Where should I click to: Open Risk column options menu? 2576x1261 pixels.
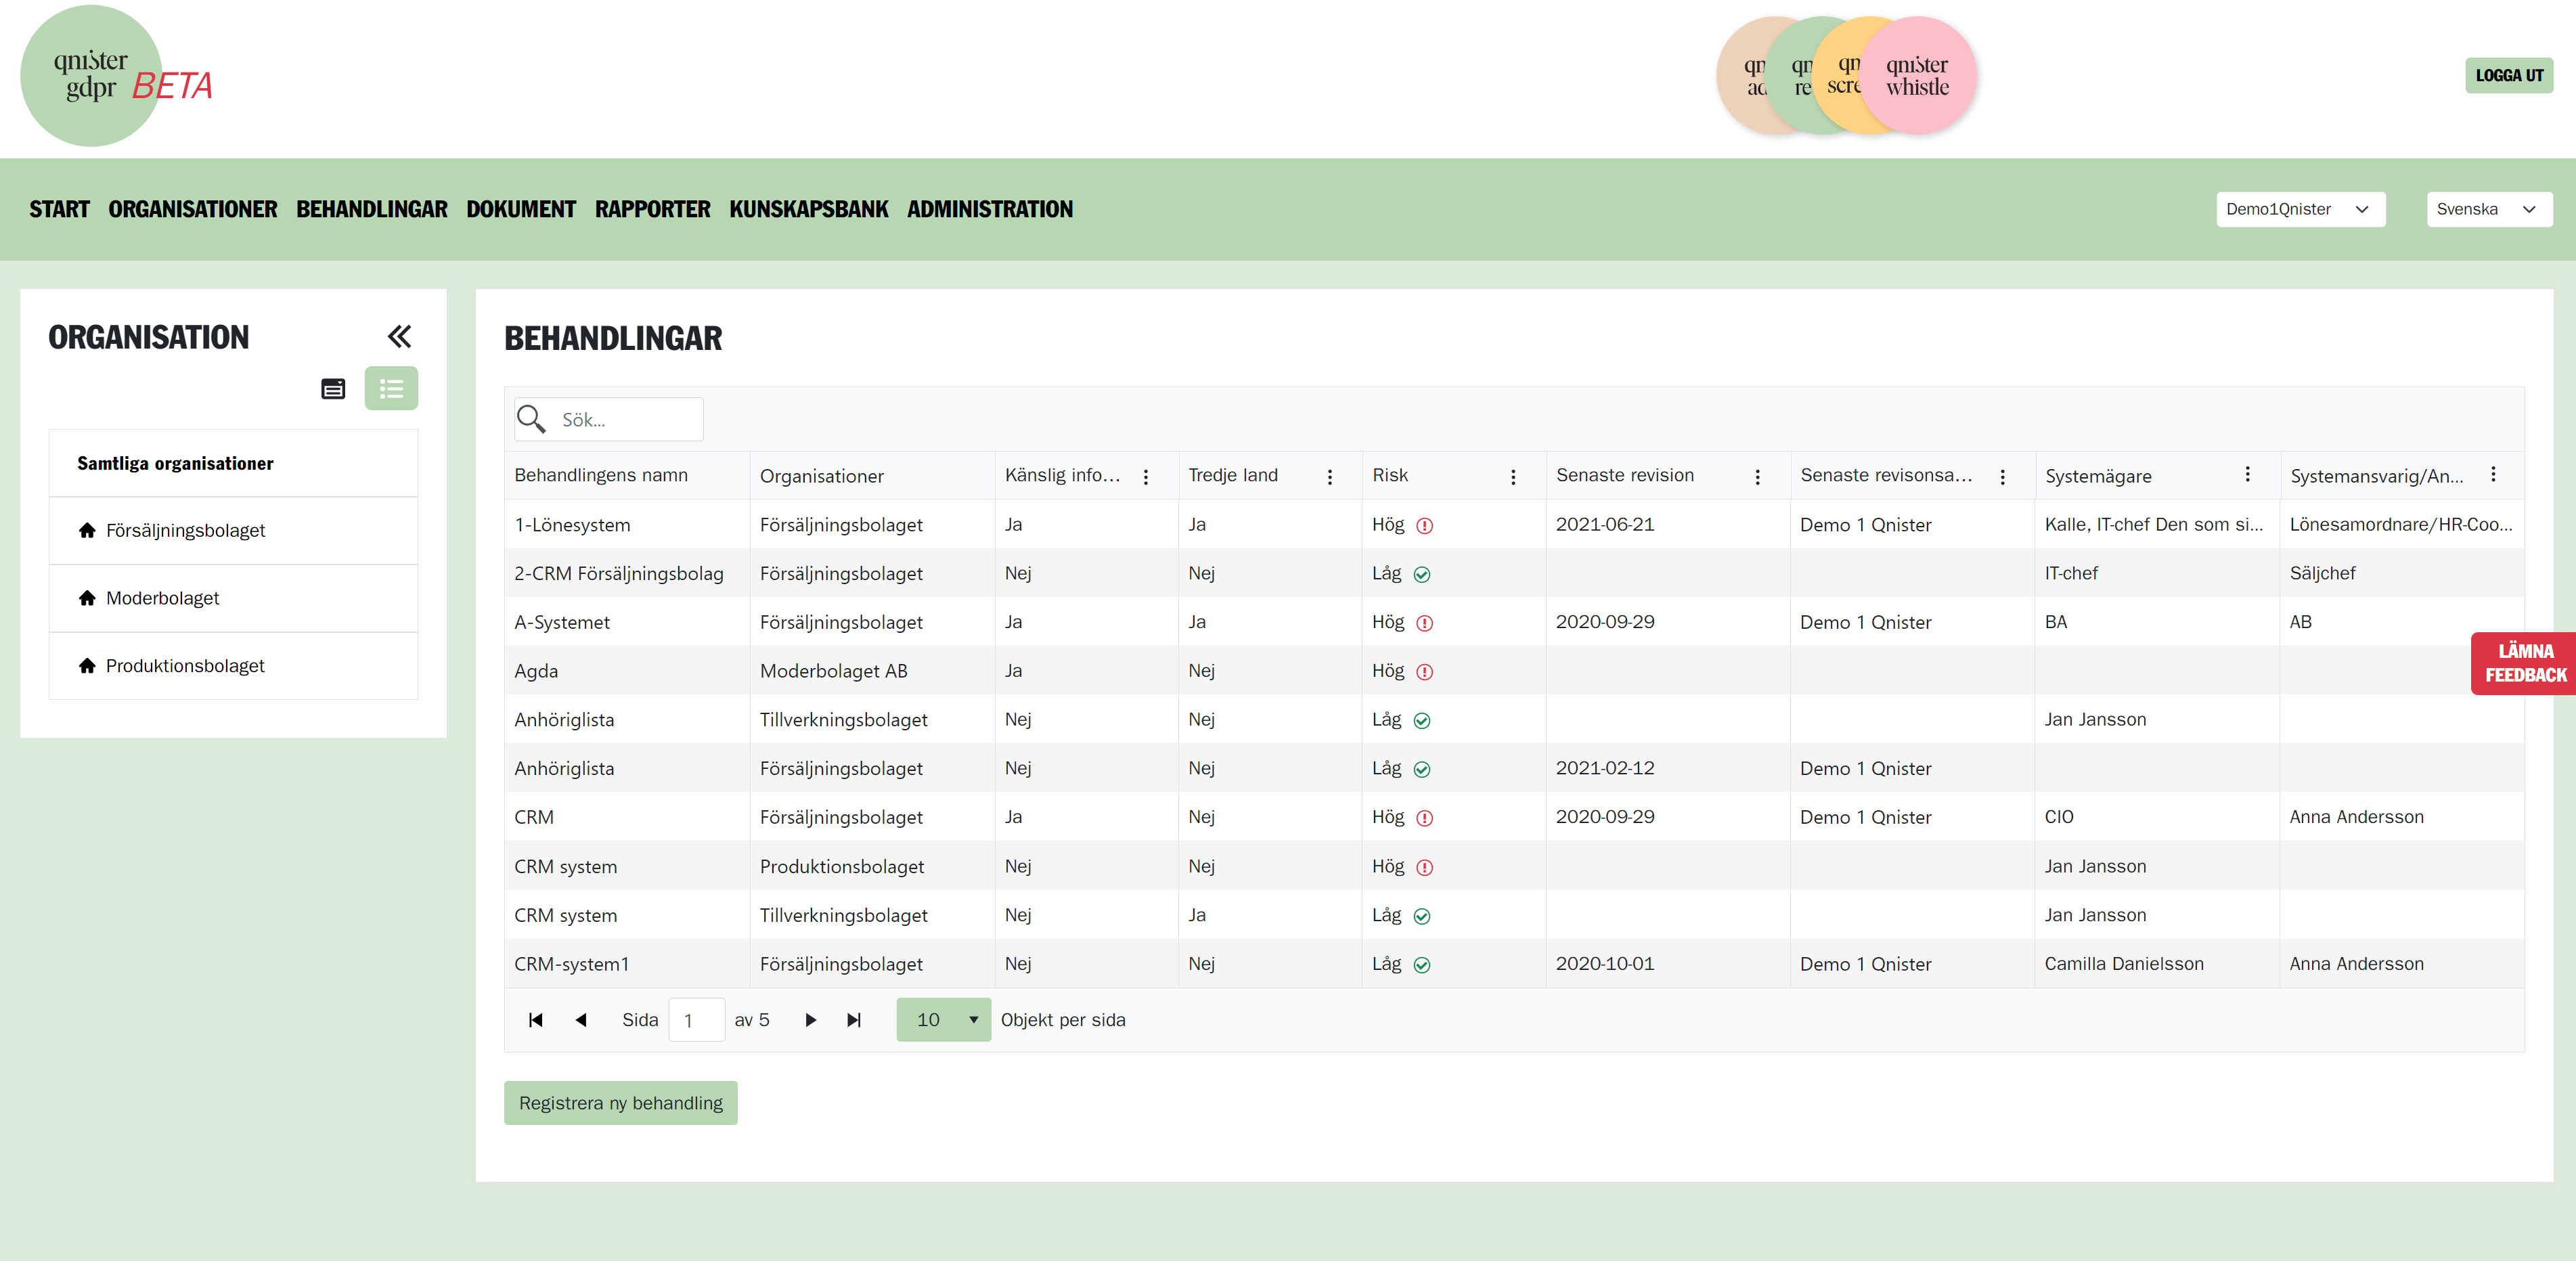1513,477
